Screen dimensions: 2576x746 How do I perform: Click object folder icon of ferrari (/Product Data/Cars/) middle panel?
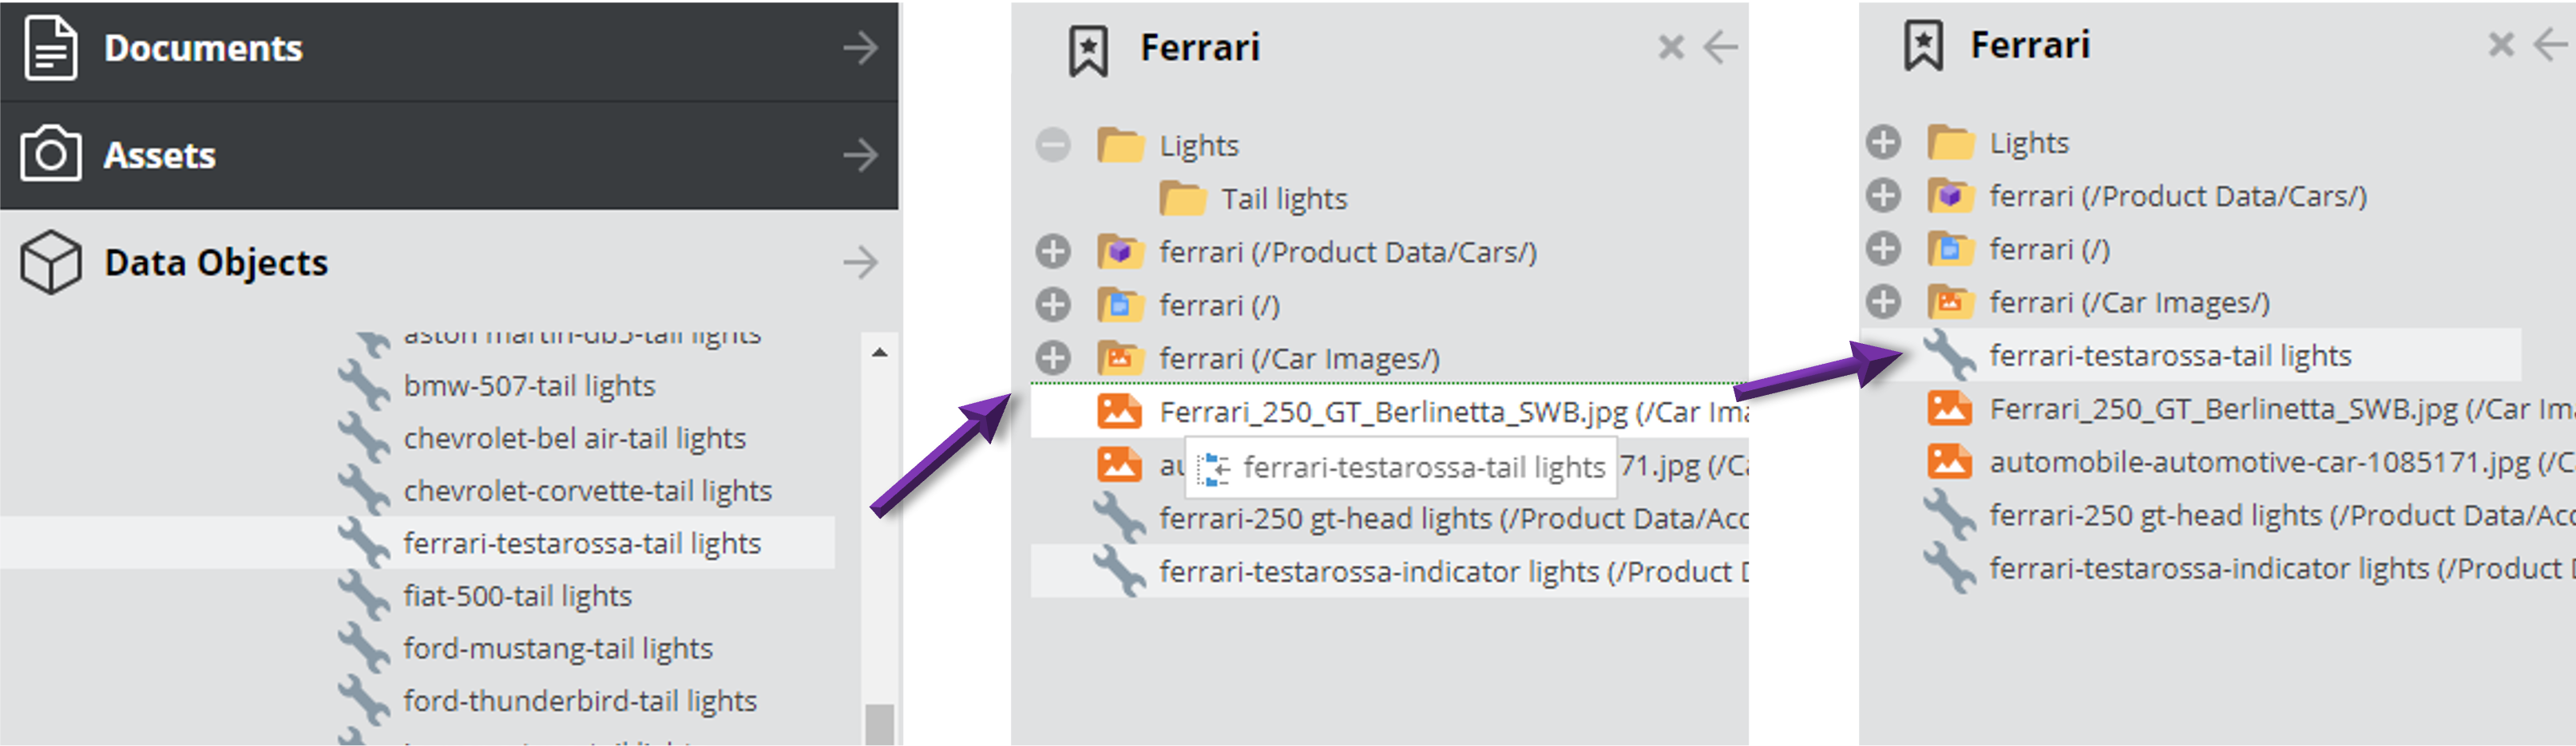coord(1121,251)
